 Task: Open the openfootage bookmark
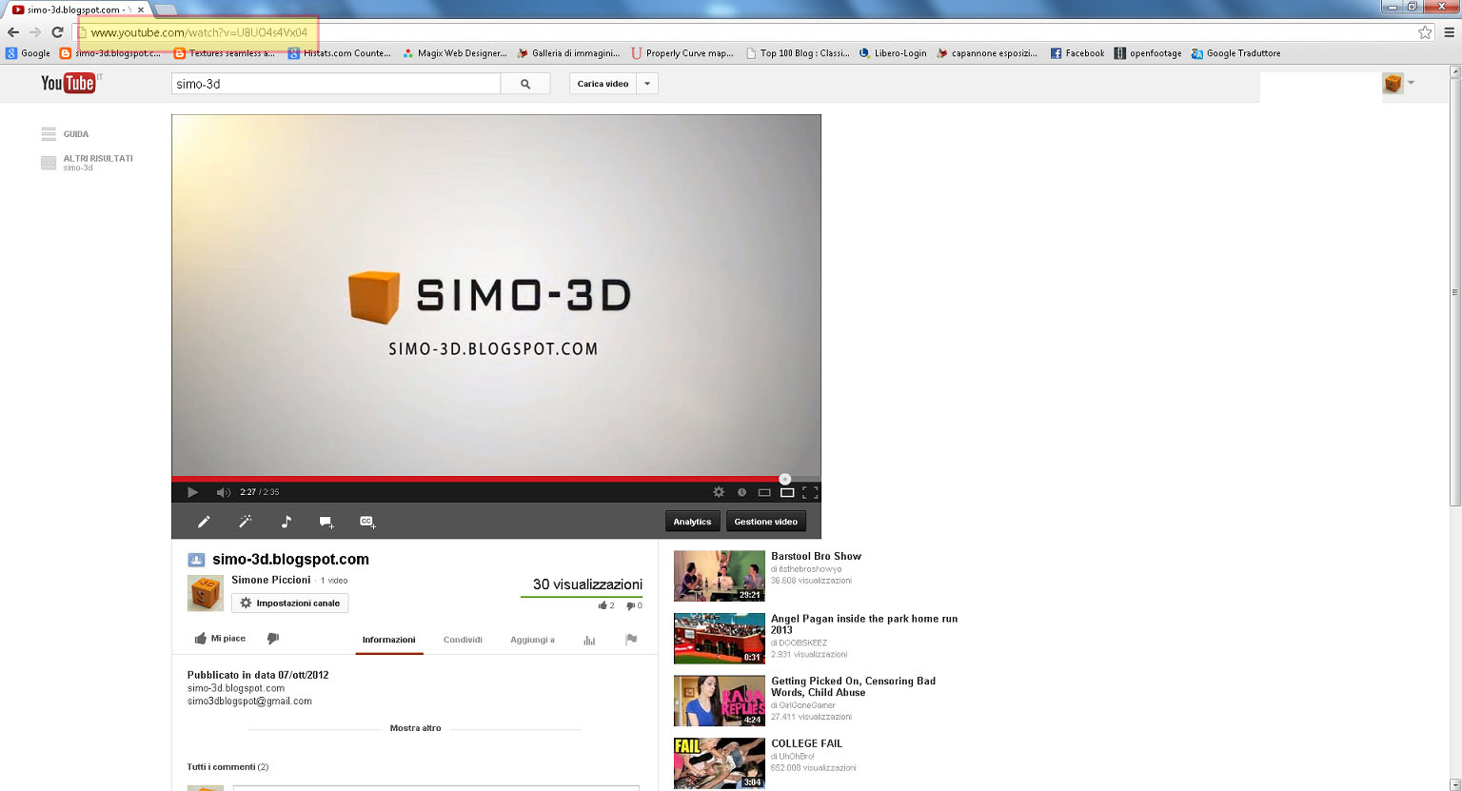click(1148, 53)
